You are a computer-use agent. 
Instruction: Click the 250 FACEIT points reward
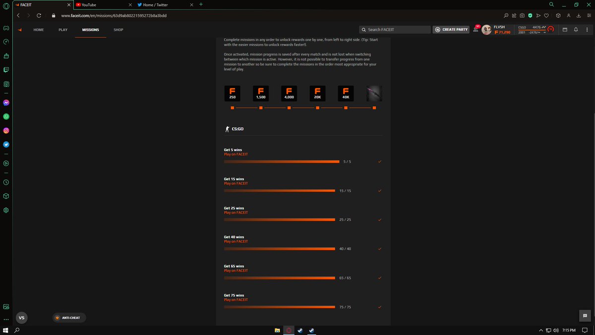pos(233,93)
